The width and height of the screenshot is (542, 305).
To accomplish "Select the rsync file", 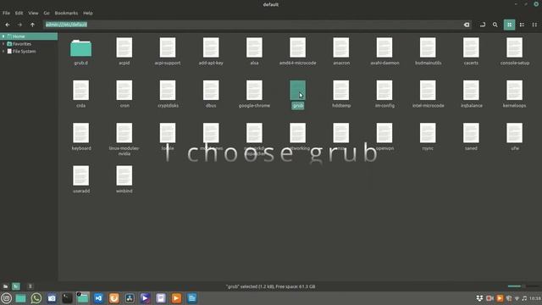I will [428, 136].
